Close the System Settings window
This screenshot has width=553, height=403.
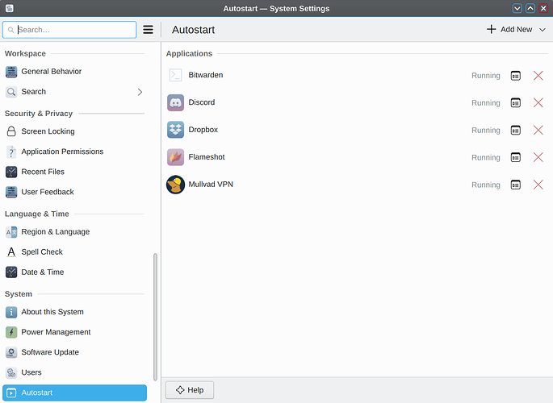pyautogui.click(x=543, y=8)
